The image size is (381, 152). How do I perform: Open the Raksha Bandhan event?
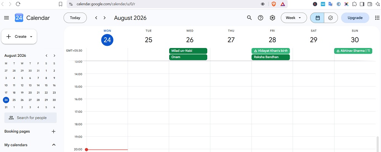point(271,57)
